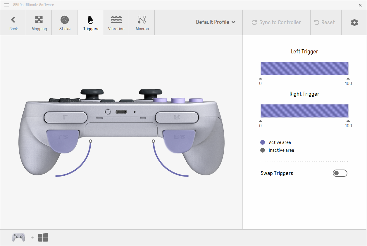Open the Vibration tab
Screen dimensions: 367x246
pyautogui.click(x=116, y=23)
